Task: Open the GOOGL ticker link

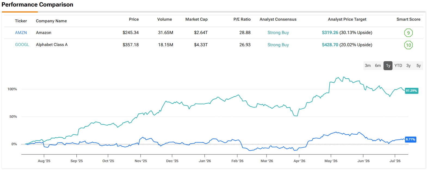Action: tap(22, 45)
